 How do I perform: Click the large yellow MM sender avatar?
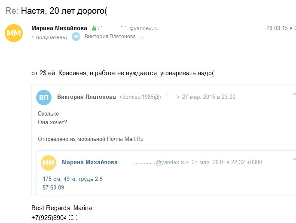14,33
